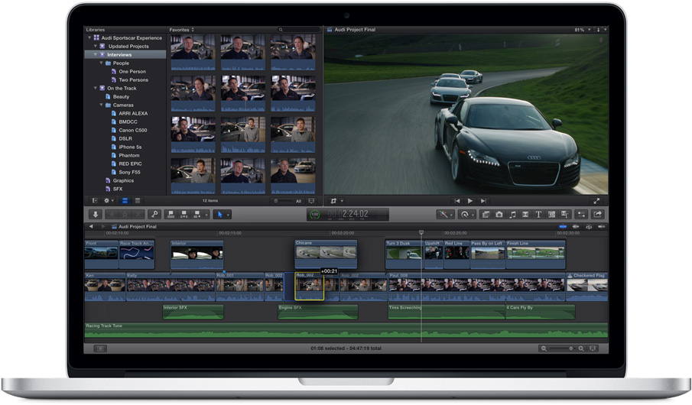Click the timeline playhead marker
The height and width of the screenshot is (405, 692).
[421, 232]
